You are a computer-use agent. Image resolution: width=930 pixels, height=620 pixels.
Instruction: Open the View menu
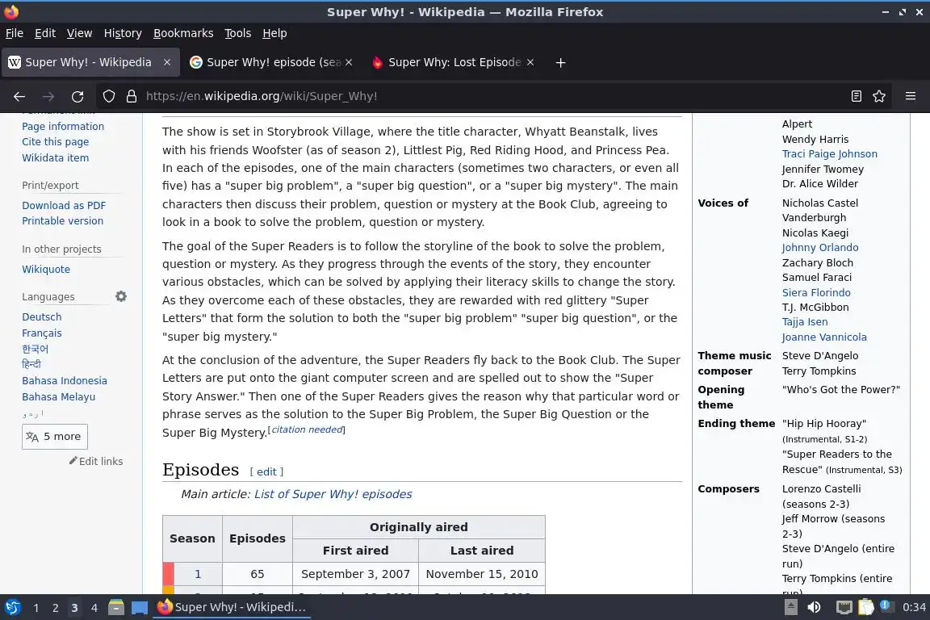tap(79, 33)
